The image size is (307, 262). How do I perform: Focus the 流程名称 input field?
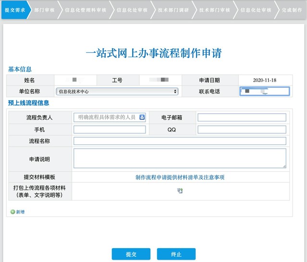(180, 141)
